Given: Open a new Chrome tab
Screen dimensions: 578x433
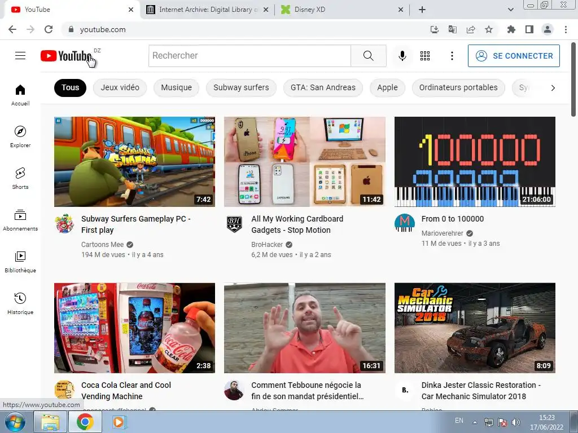Looking at the screenshot, I should 422,10.
